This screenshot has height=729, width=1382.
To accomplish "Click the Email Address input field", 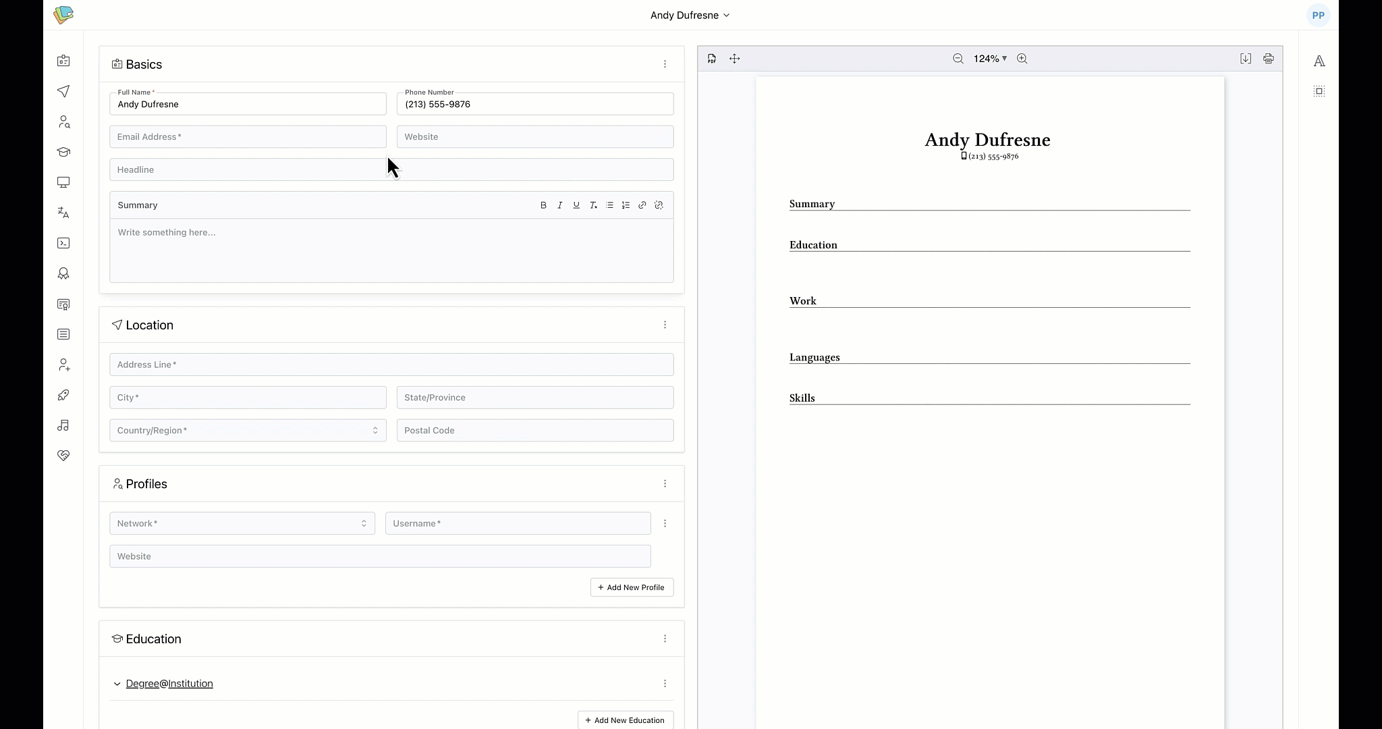I will tap(248, 137).
